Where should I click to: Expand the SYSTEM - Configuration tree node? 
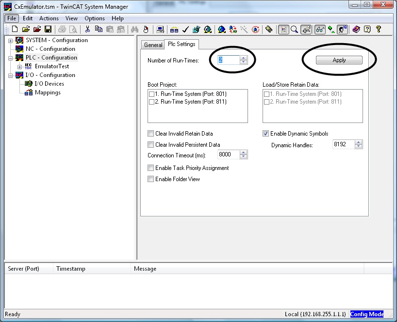coord(10,40)
